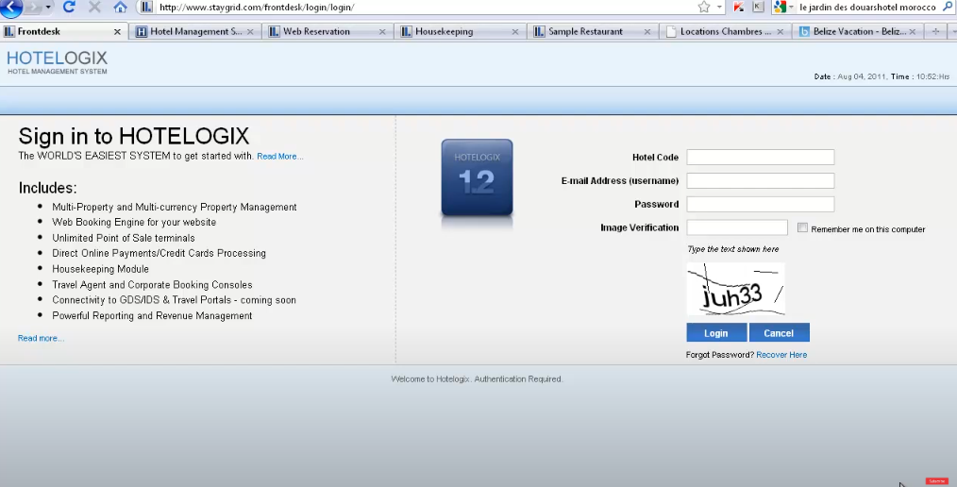Close the Sample Restaurant tab
Image resolution: width=957 pixels, height=487 pixels.
[646, 32]
